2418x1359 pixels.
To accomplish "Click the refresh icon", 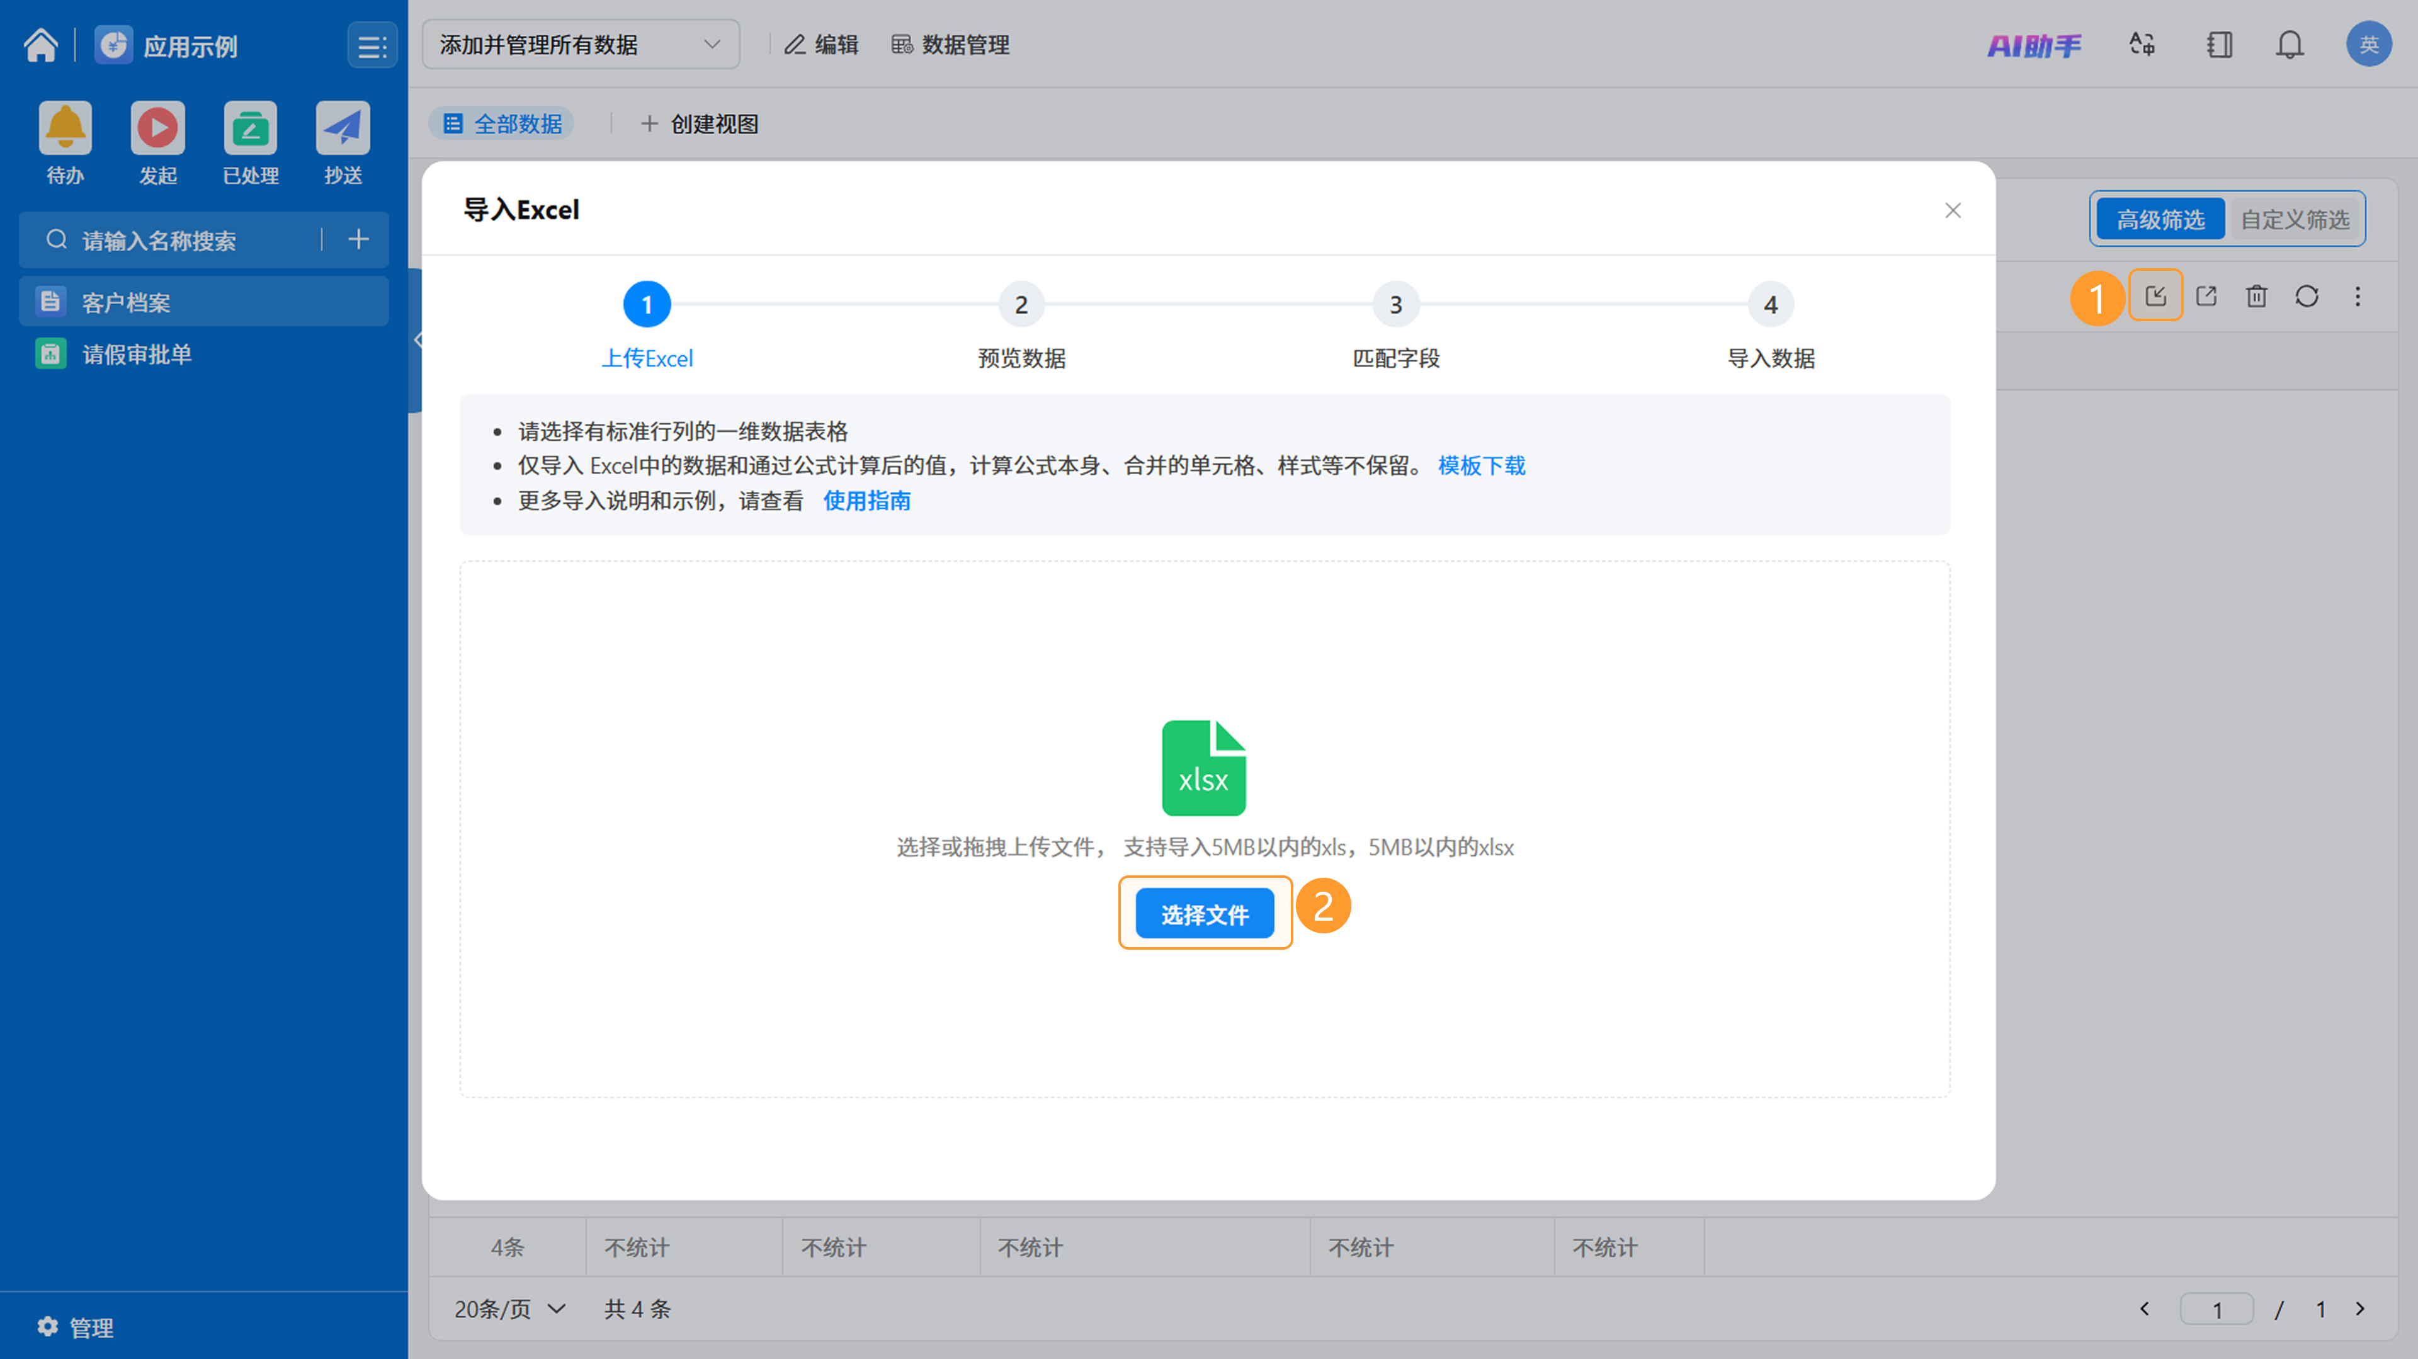I will coord(2307,295).
